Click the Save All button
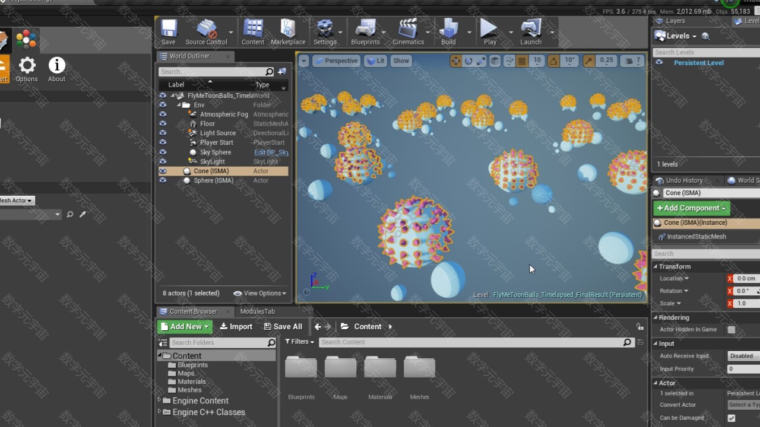This screenshot has width=760, height=427. tap(283, 326)
